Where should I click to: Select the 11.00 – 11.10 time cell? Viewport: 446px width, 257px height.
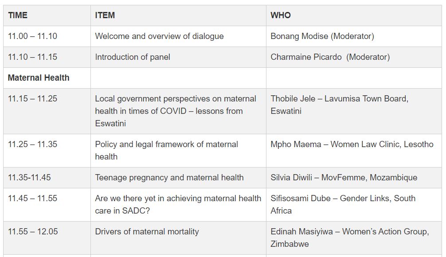pos(32,36)
